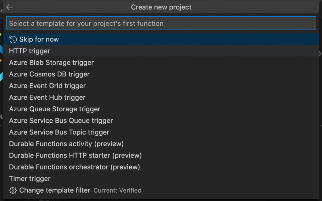Open Change template filter option

[55, 190]
